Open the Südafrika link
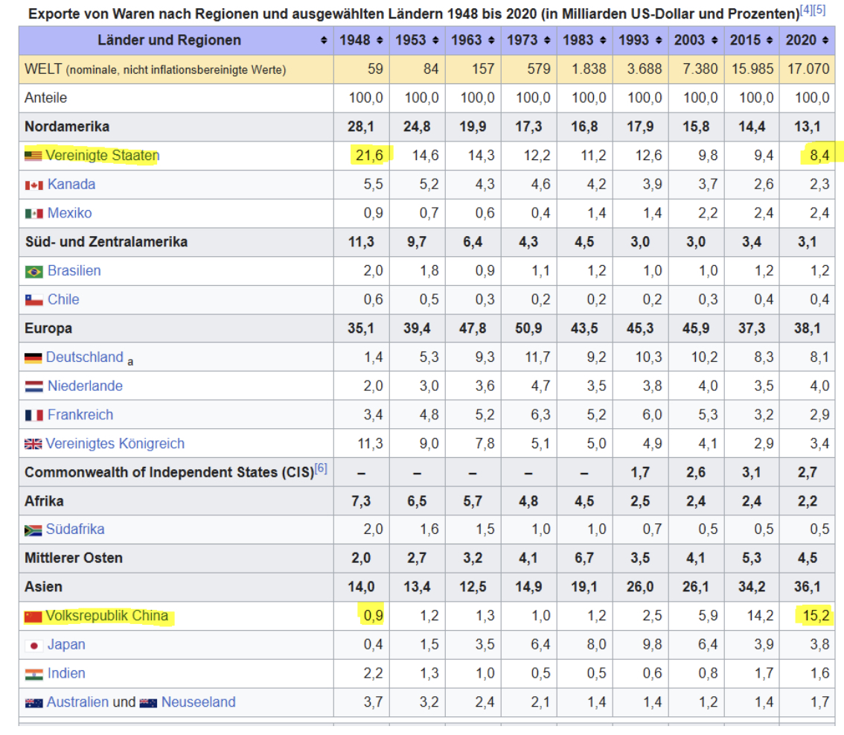This screenshot has height=735, width=844. [75, 529]
